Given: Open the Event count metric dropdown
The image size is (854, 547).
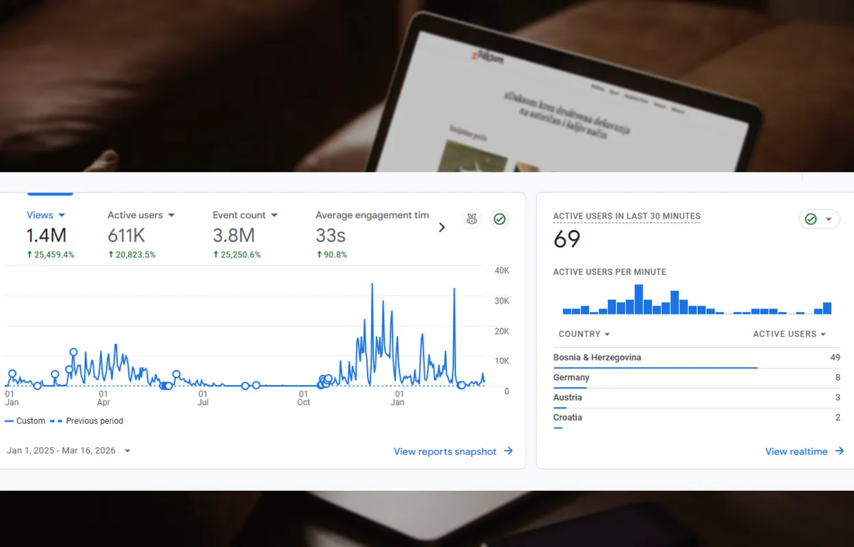Looking at the screenshot, I should tap(245, 215).
